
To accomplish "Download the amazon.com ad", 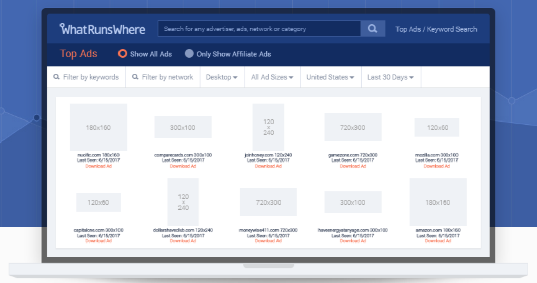I will click(437, 241).
